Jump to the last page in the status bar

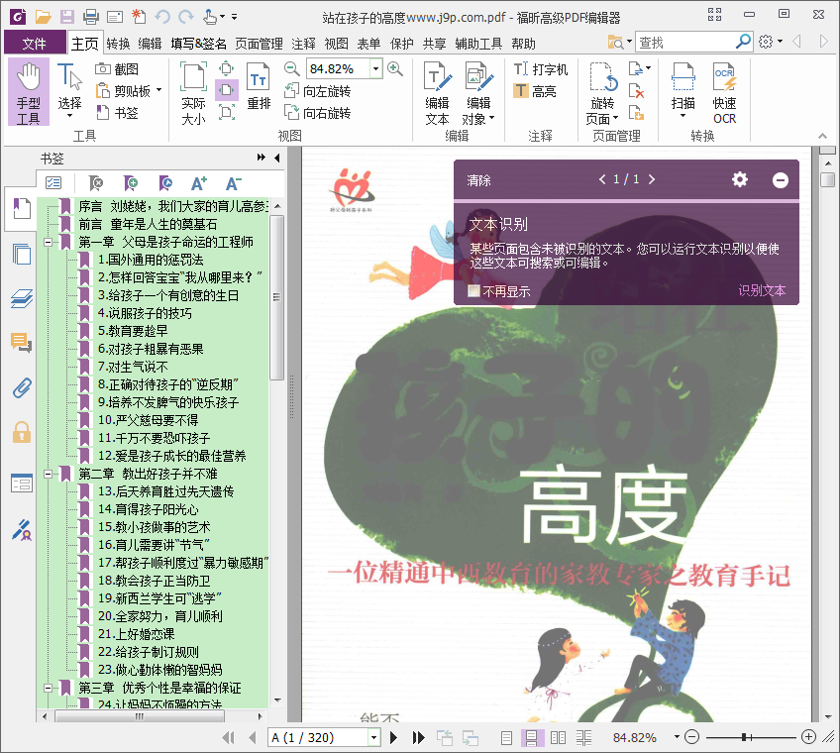pos(418,738)
